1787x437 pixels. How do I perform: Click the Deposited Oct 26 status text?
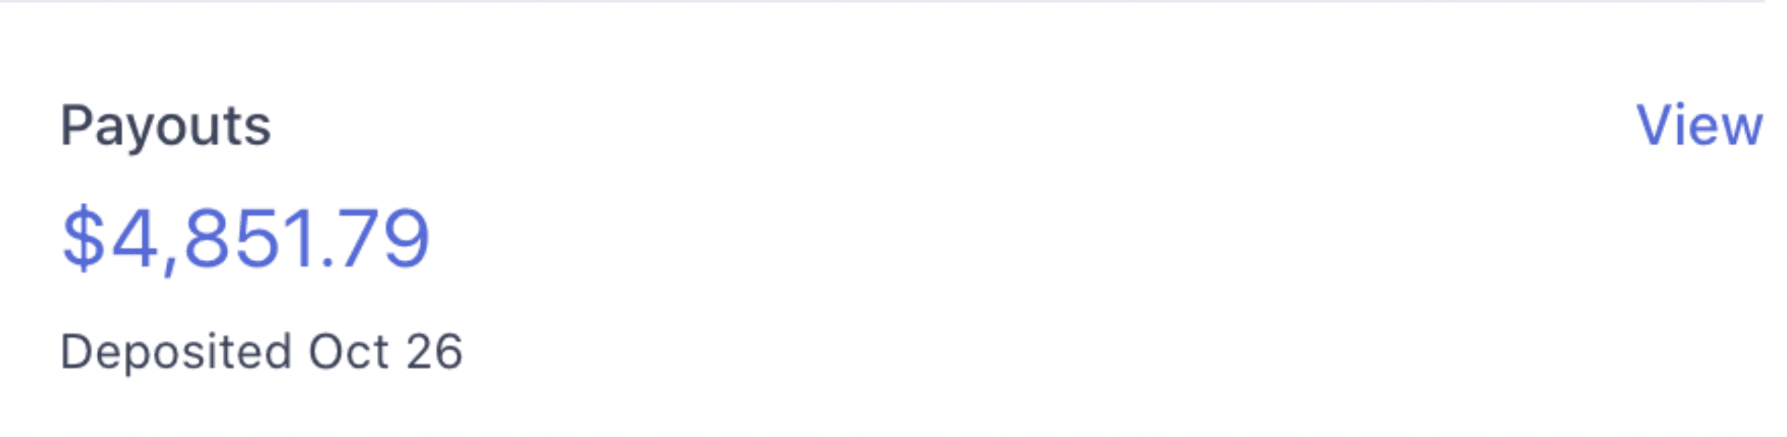pos(262,352)
